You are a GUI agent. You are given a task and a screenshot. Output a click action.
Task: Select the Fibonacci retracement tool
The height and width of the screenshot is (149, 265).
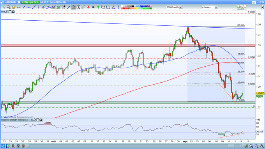tap(53, 7)
